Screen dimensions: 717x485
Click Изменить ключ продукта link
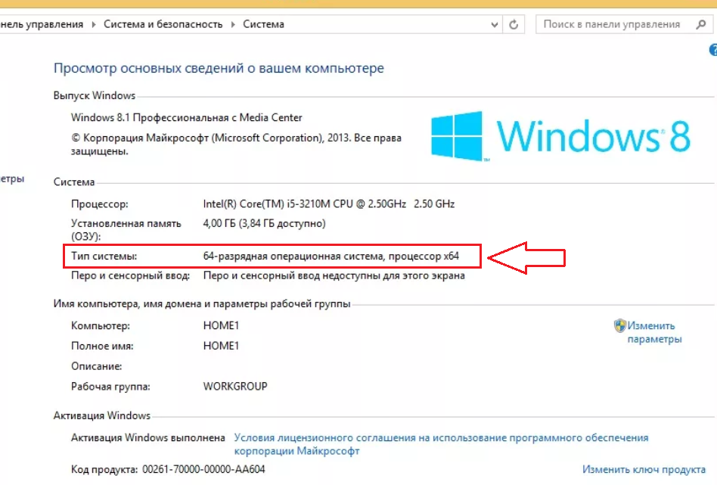tap(644, 469)
